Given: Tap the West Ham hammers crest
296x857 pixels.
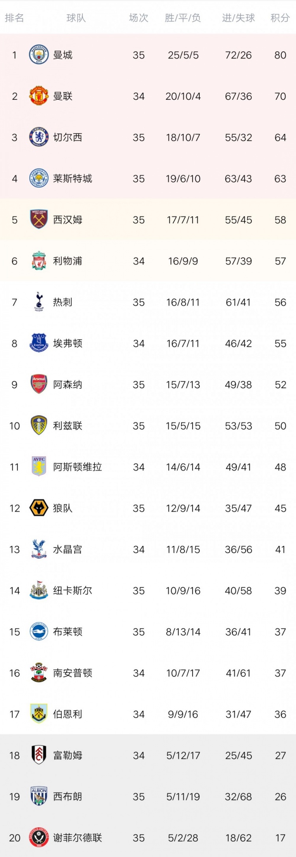Looking at the screenshot, I should coord(39,220).
